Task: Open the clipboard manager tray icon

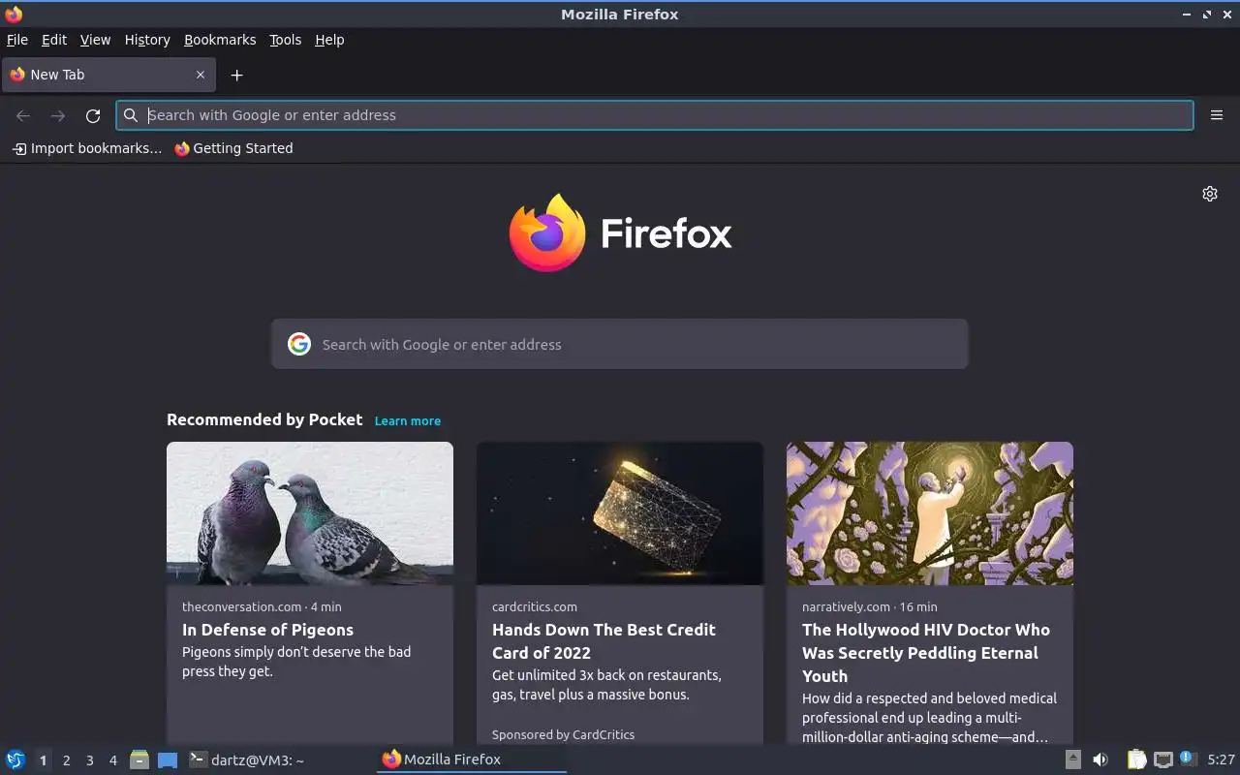Action: click(1137, 759)
